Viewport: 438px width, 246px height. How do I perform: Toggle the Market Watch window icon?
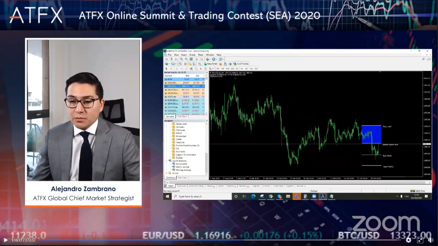(180, 64)
